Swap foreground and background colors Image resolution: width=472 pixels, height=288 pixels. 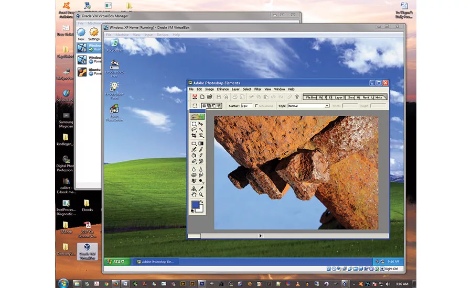coord(201,202)
